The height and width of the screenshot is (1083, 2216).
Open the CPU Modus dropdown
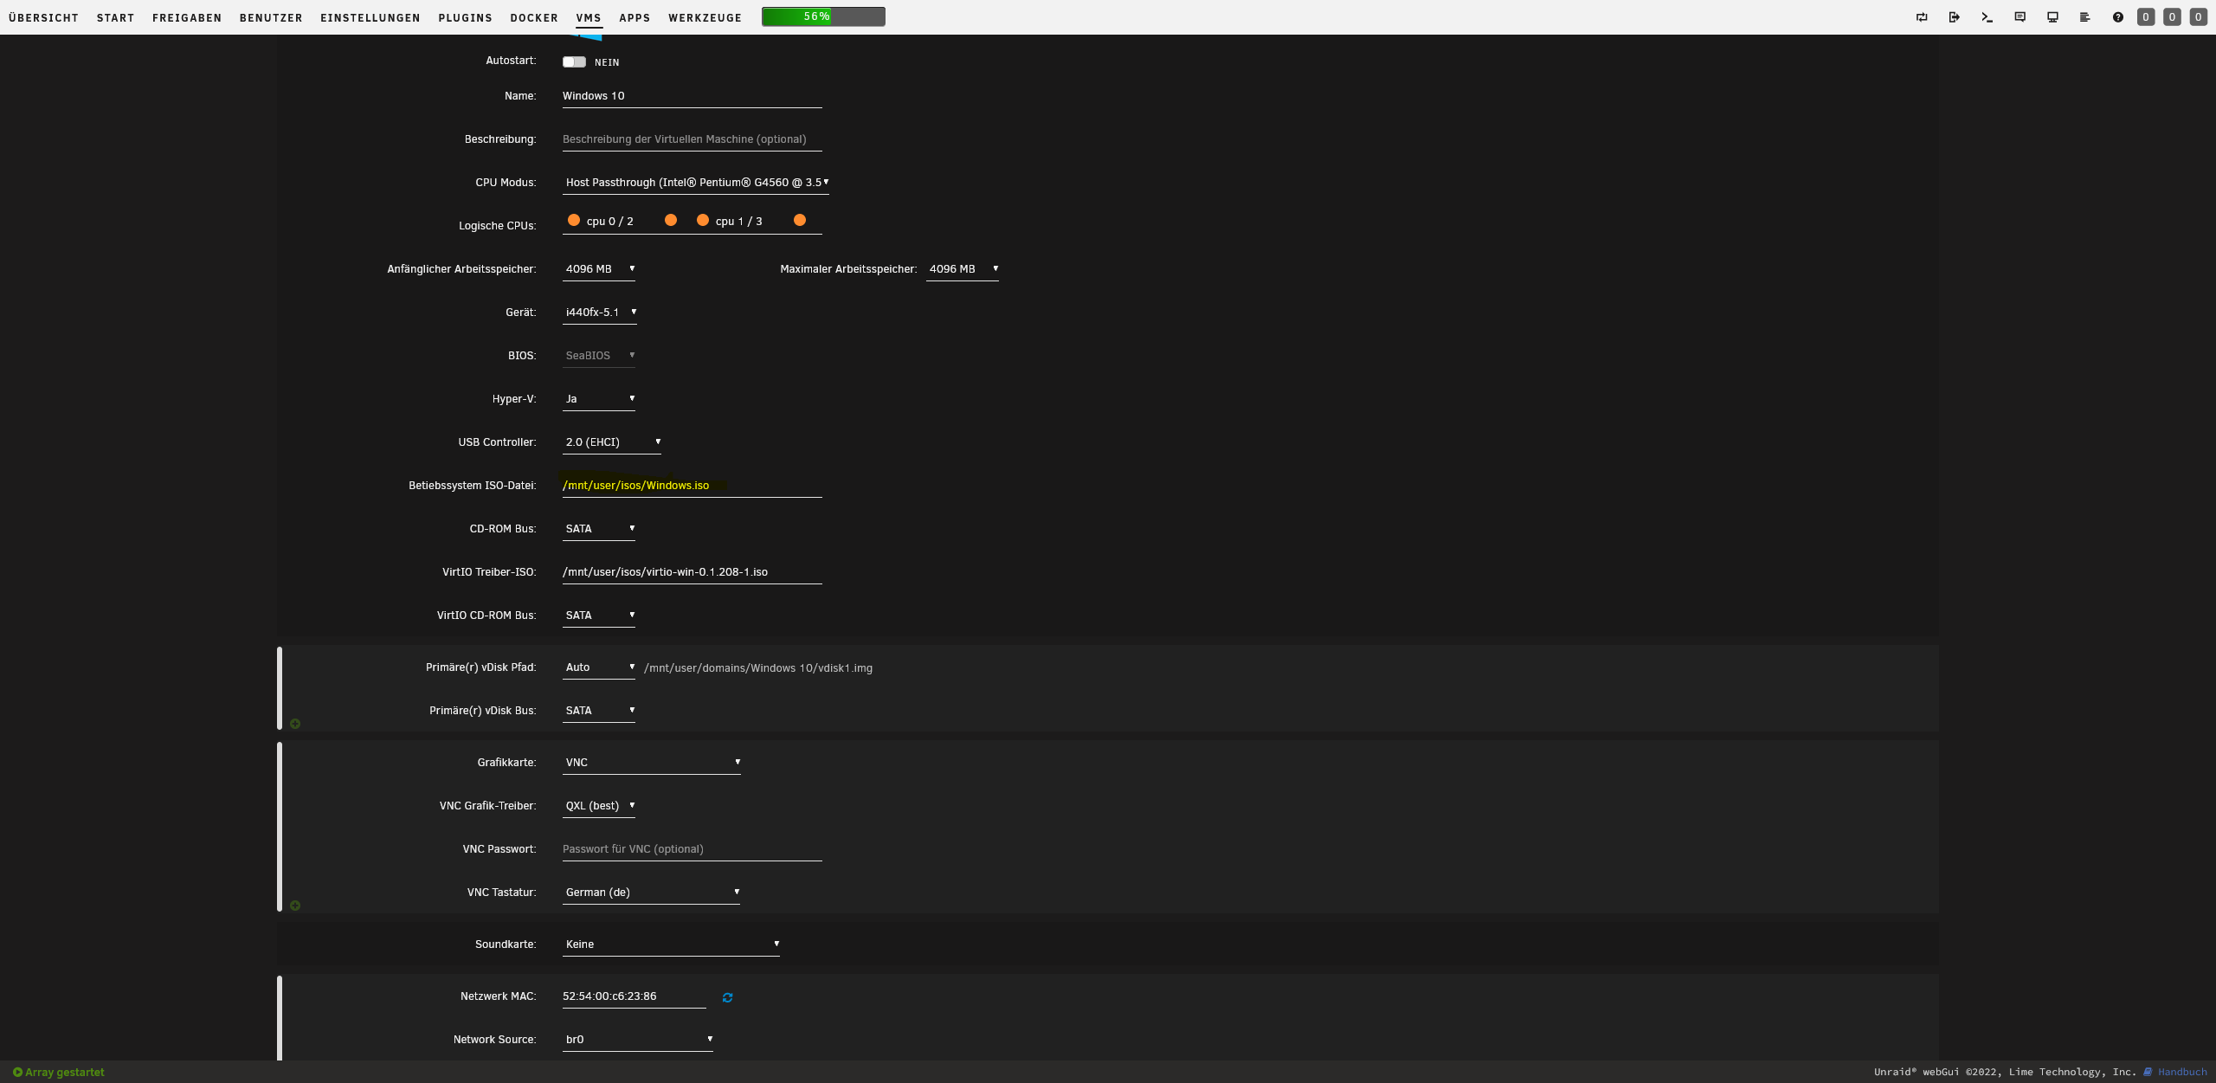(696, 183)
